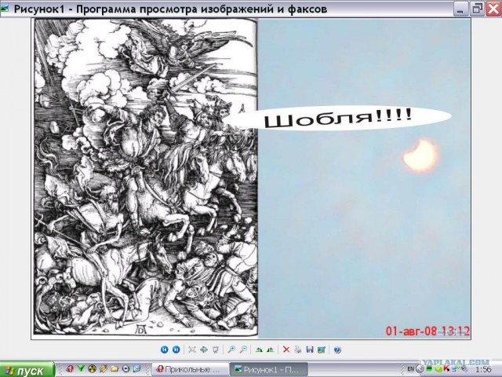502x377 pixels.
Task: Open the EN language indicator
Action: click(x=411, y=369)
